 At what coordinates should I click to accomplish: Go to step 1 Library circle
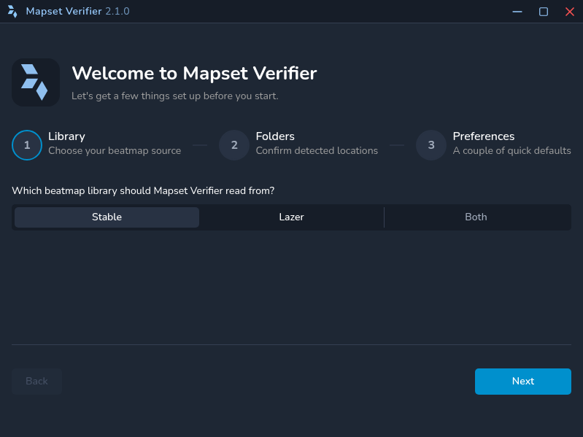tap(27, 145)
